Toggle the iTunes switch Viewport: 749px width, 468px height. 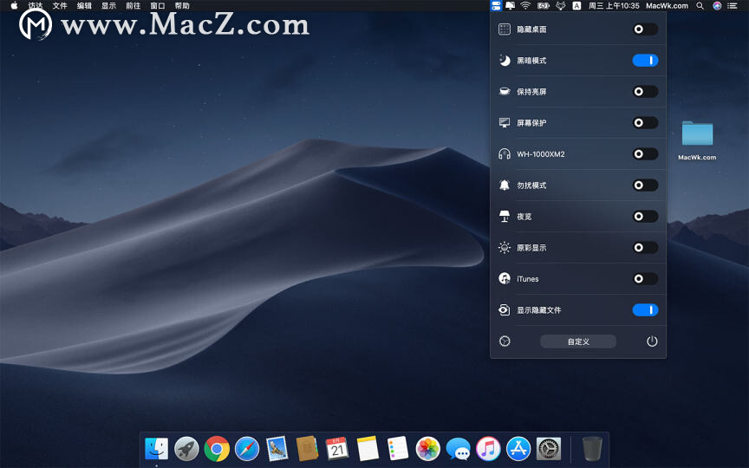point(645,279)
